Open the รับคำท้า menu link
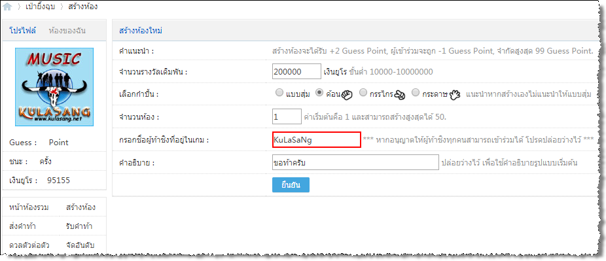 (79, 226)
